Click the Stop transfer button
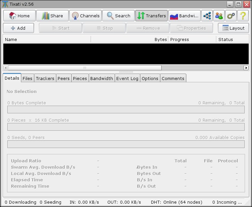The width and height of the screenshot is (252, 207). click(x=104, y=28)
